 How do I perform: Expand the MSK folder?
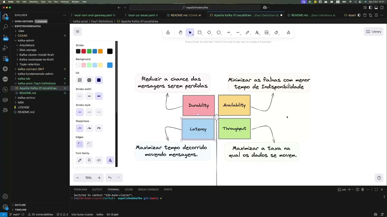21,102
